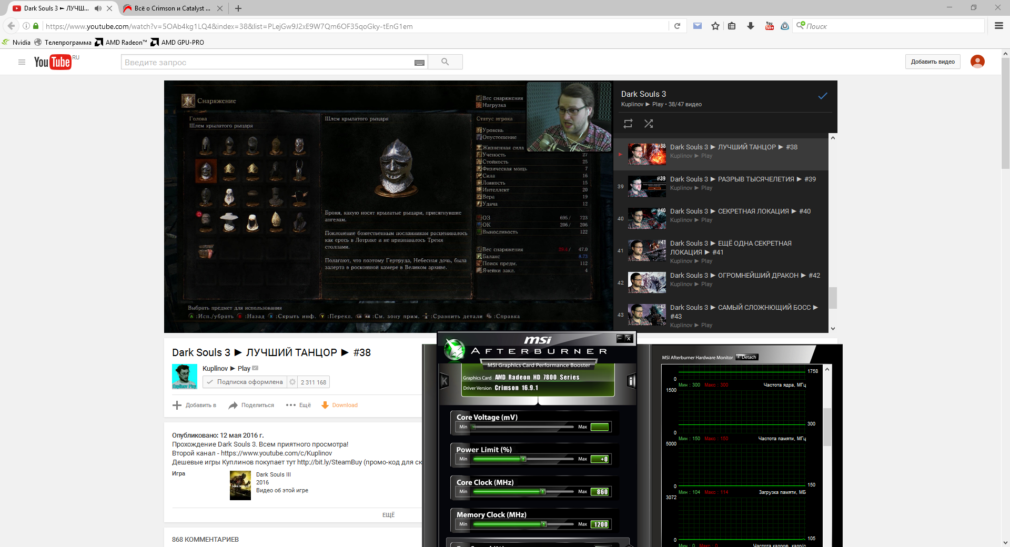Click the Share arrow icon
The width and height of the screenshot is (1010, 547).
(x=233, y=405)
